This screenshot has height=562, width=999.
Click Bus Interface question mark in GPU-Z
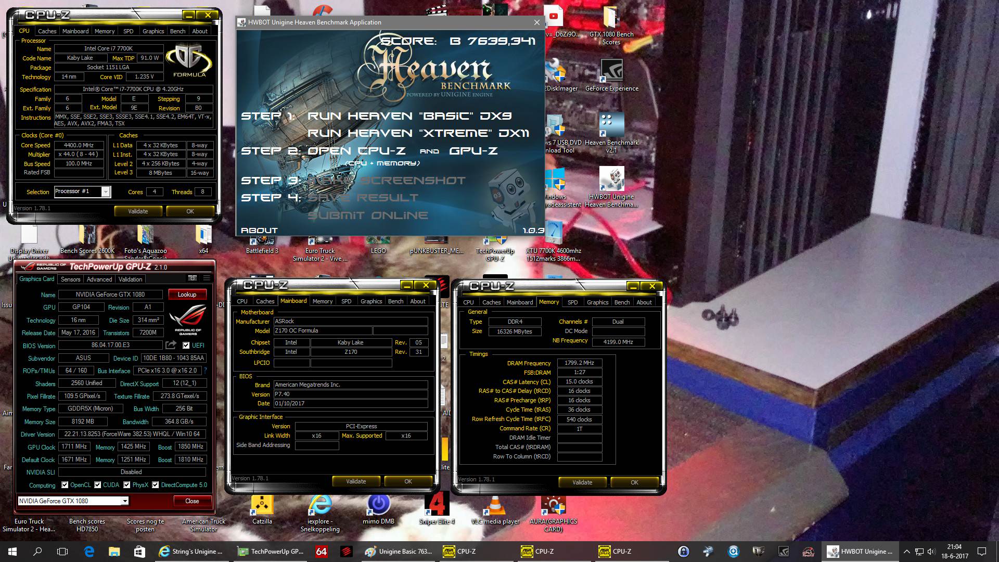pyautogui.click(x=206, y=371)
